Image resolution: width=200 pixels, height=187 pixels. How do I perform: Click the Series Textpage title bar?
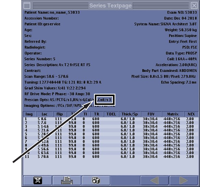pyautogui.click(x=110, y=5)
